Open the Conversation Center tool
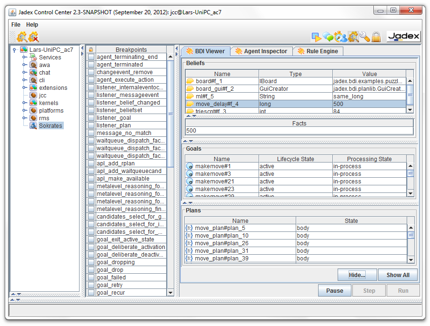Screen dimensions: 430x326 pos(327,36)
